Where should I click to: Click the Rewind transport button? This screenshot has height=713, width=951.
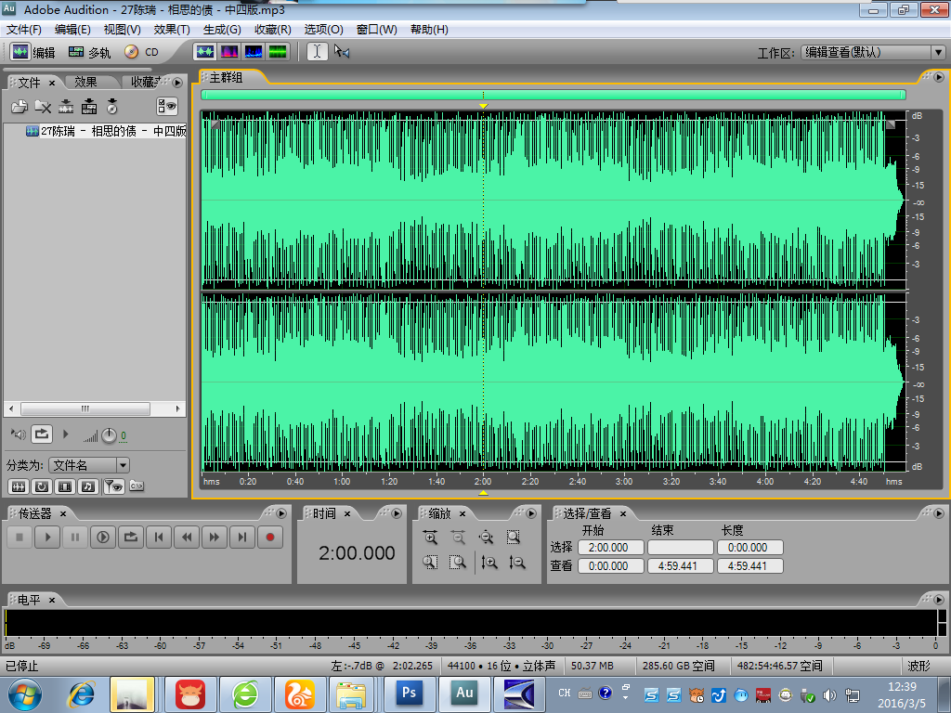click(x=187, y=538)
